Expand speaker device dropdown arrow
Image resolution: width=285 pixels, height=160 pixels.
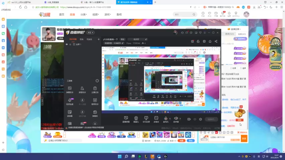pos(180,119)
